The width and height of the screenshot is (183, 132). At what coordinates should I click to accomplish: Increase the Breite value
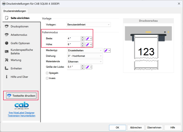pos(83,37)
